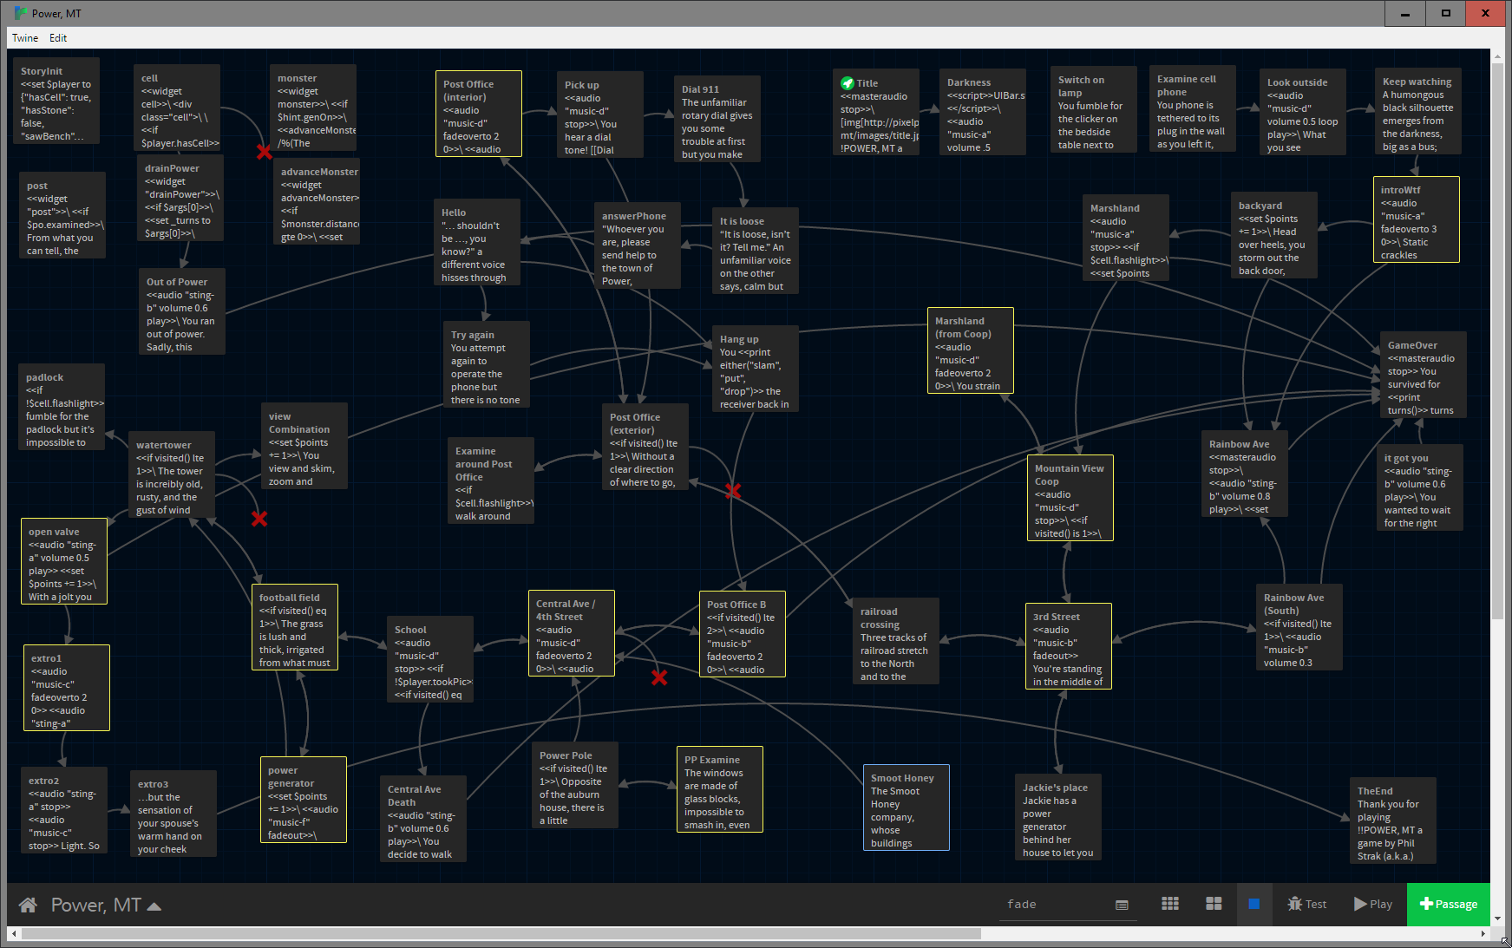
Task: Click the horizontal scrollbar right arrow
Action: click(1483, 934)
